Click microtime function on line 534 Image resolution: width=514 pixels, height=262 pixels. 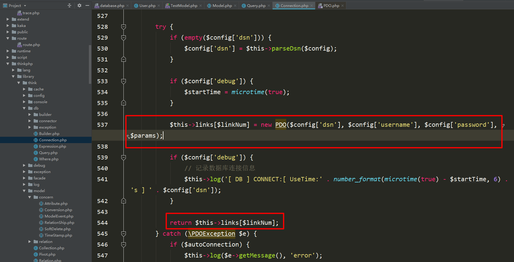248,92
